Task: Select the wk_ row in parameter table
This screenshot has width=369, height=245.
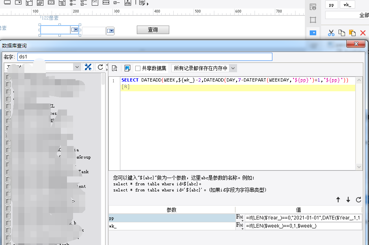Action: pyautogui.click(x=172, y=226)
